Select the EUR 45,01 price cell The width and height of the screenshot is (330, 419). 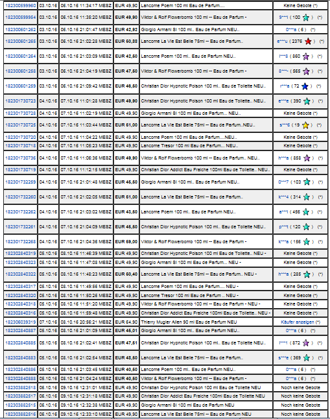126,331
